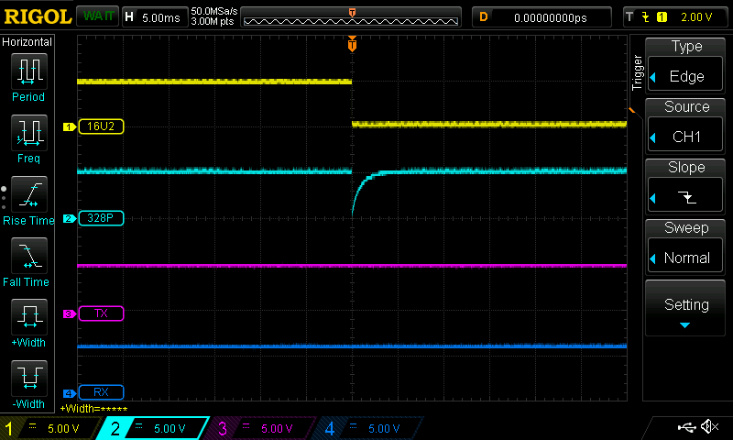Select the Freq measurement icon
Viewport: 733px width, 440px height.
29,133
